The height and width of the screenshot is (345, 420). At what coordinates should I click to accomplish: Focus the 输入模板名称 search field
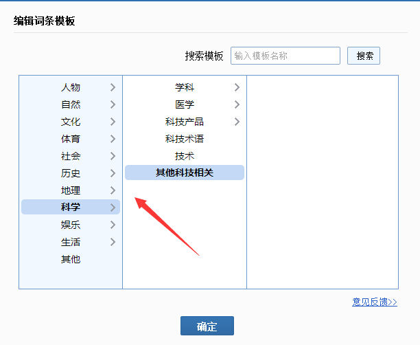(x=285, y=56)
